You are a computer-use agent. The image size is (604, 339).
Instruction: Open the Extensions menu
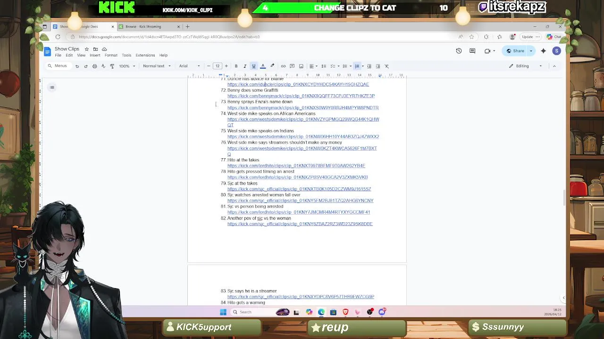(x=145, y=56)
